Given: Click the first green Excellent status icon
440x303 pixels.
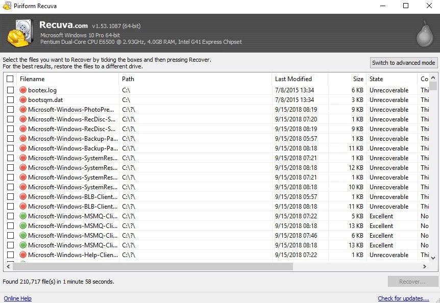Looking at the screenshot, I should 22,216.
